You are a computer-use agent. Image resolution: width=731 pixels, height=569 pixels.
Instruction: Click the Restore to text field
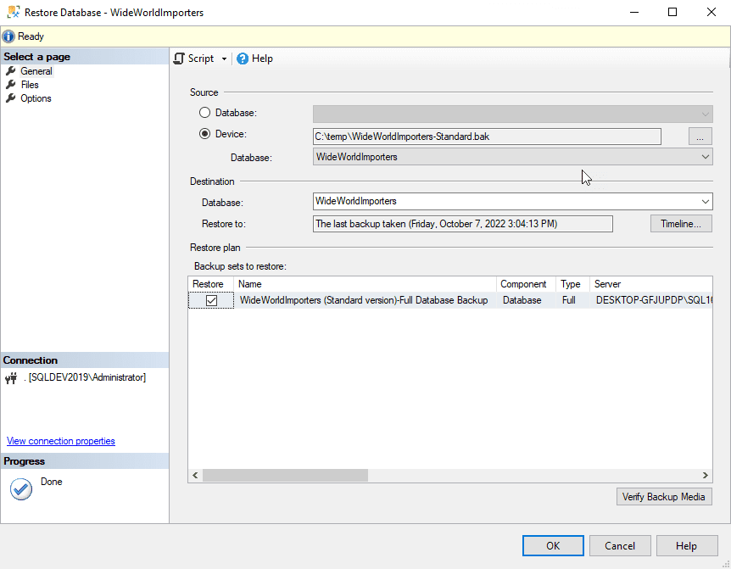coord(462,224)
